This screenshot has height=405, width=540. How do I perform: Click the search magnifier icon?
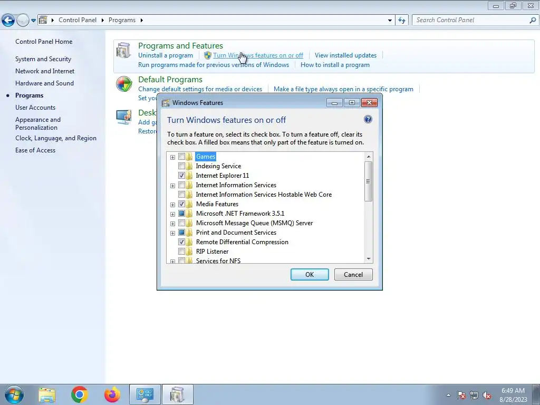(x=533, y=21)
